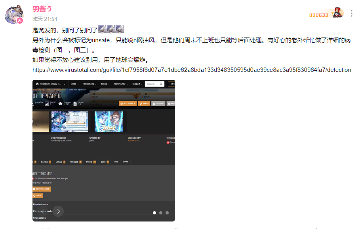Go to the next image with arrow
The width and height of the screenshot is (360, 229).
(x=58, y=211)
